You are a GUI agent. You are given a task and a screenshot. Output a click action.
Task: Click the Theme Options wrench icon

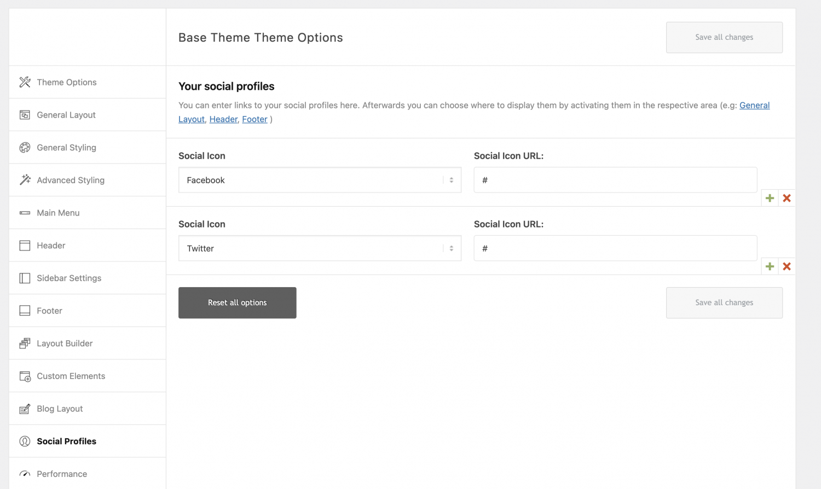click(25, 81)
